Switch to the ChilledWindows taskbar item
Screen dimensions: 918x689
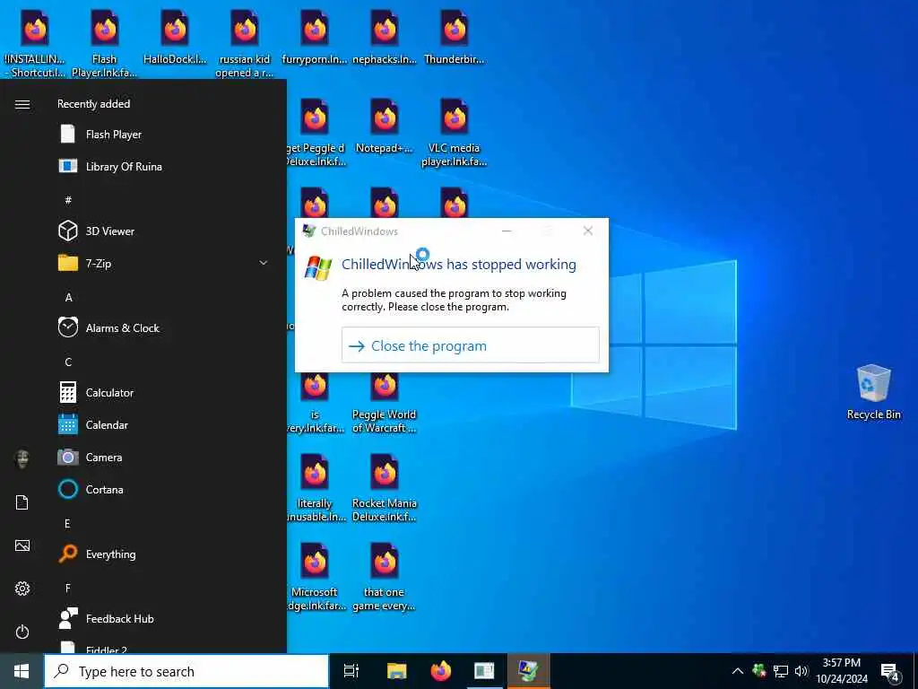click(x=528, y=671)
